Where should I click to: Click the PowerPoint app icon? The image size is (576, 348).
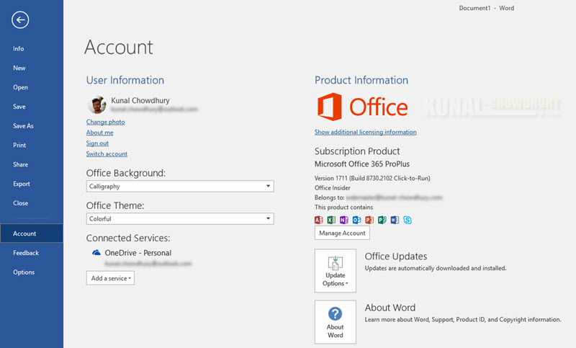tap(369, 220)
